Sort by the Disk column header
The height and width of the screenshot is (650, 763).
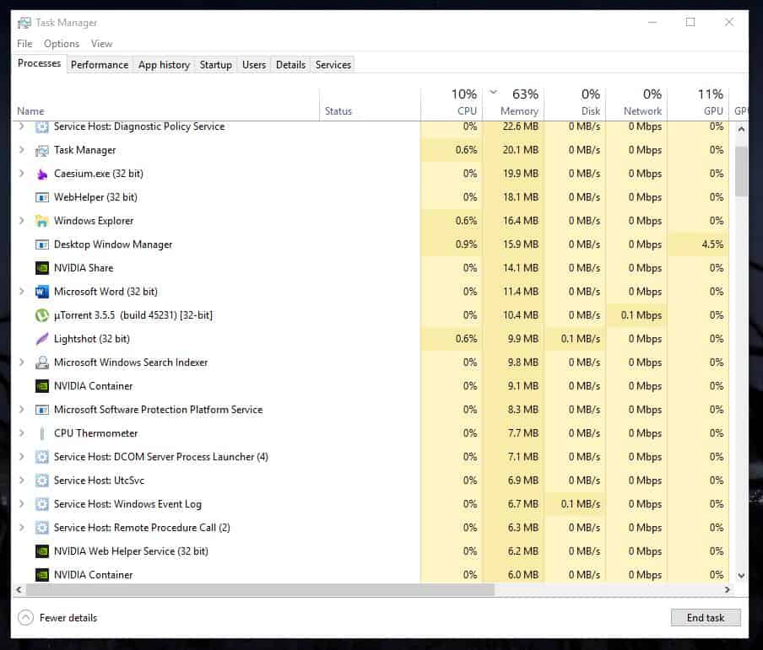[575, 104]
